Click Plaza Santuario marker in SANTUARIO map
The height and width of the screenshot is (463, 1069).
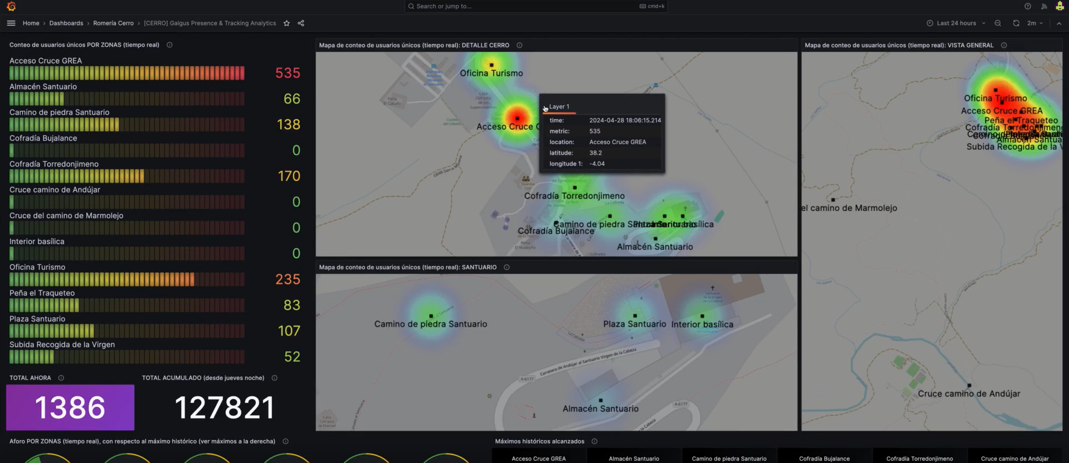(635, 316)
